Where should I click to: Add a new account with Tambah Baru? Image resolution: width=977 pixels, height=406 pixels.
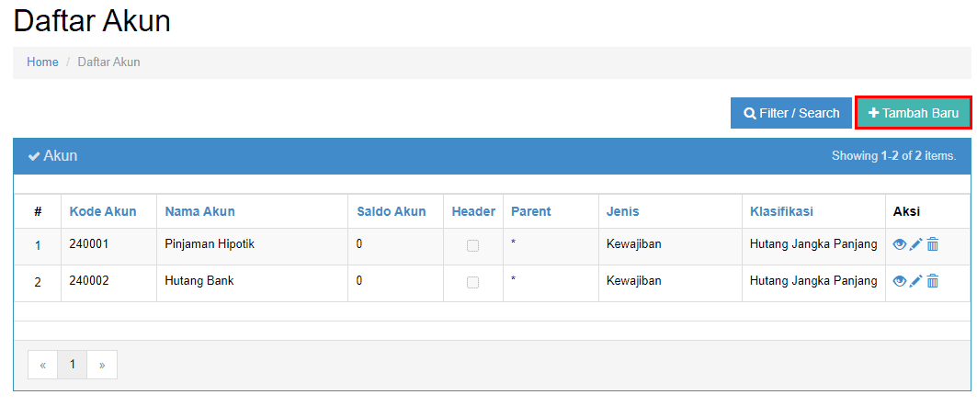click(x=914, y=113)
